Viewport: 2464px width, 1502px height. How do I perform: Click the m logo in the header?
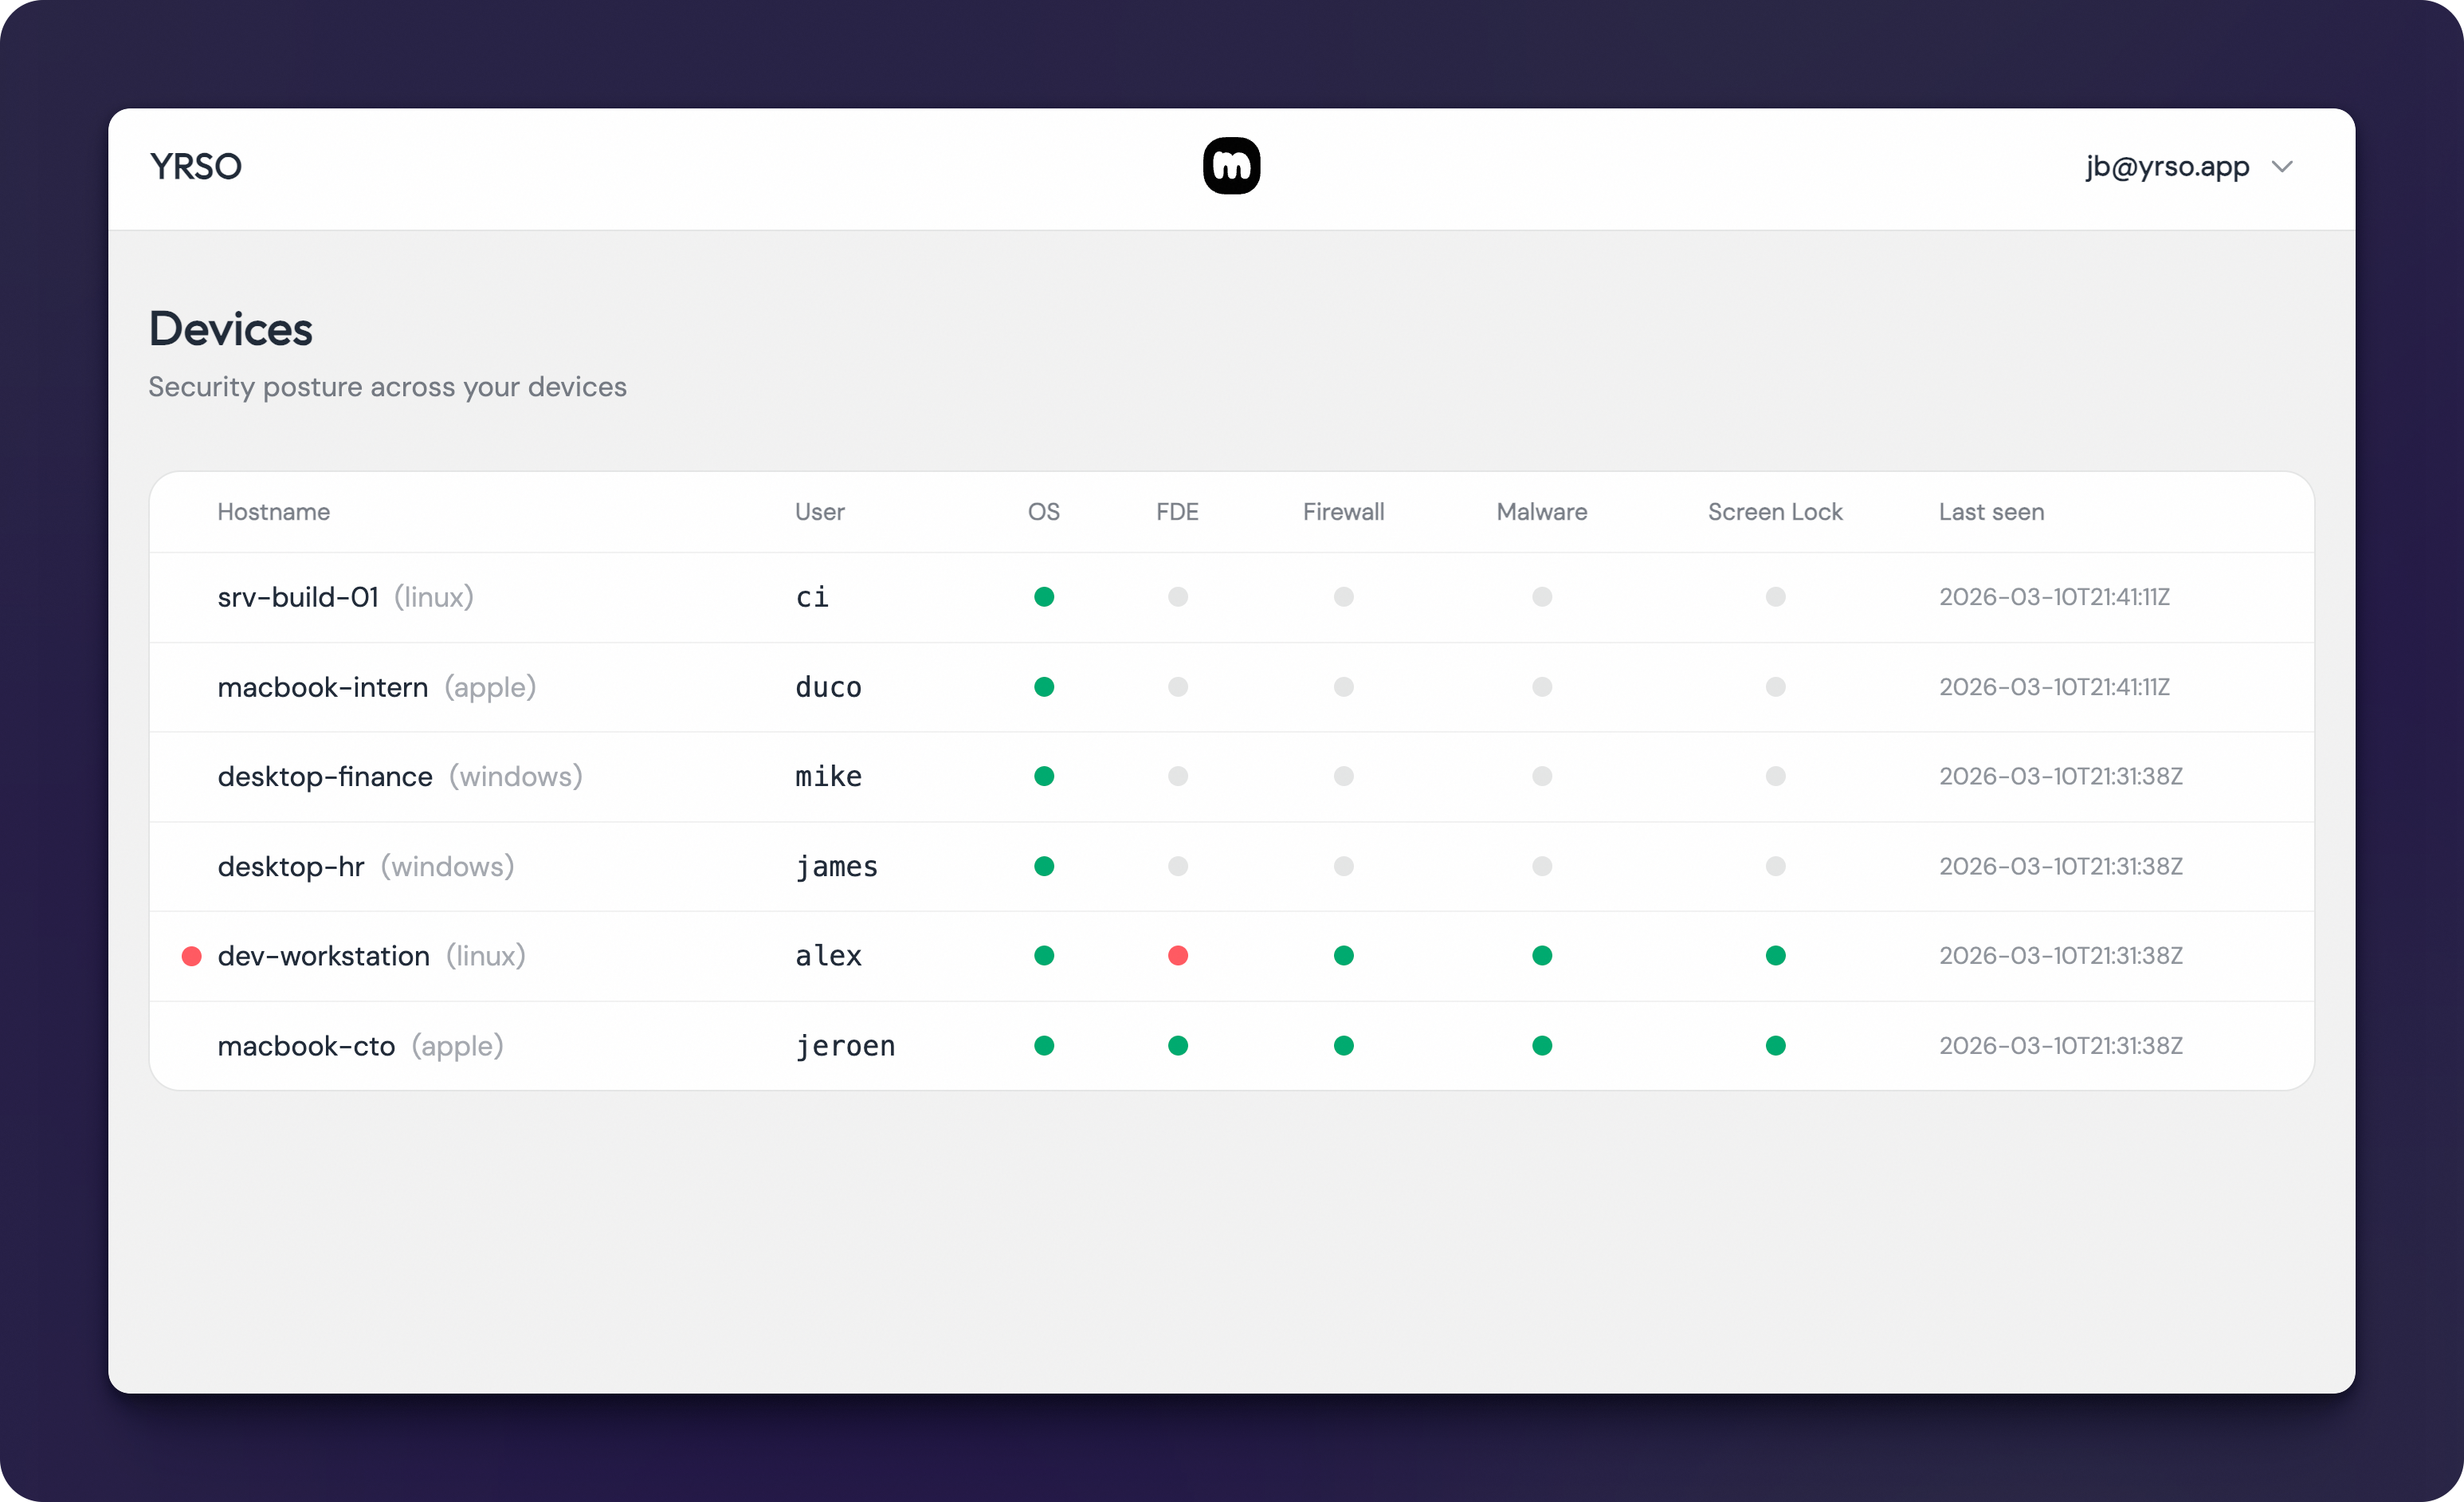coord(1231,166)
